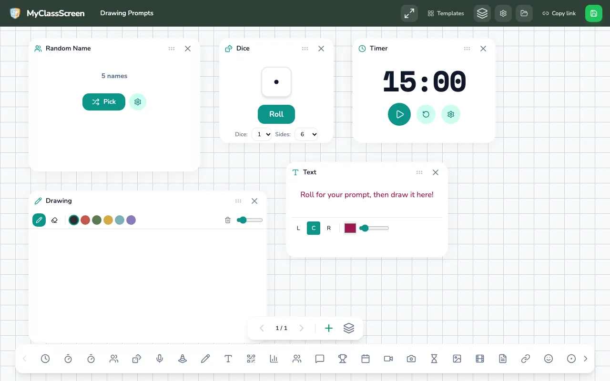This screenshot has height=381, width=610.
Task: Select center alignment C in Text widget
Action: coord(314,228)
